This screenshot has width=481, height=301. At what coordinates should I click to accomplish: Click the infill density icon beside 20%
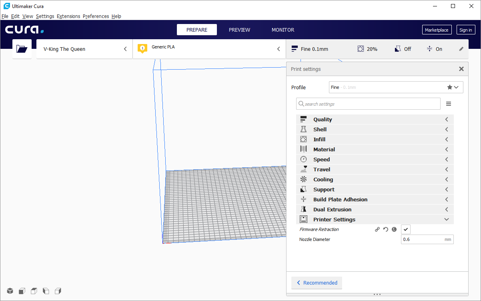coord(361,49)
